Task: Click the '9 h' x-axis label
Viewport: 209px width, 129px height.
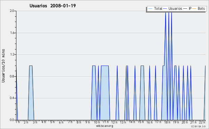Action: (x=87, y=122)
